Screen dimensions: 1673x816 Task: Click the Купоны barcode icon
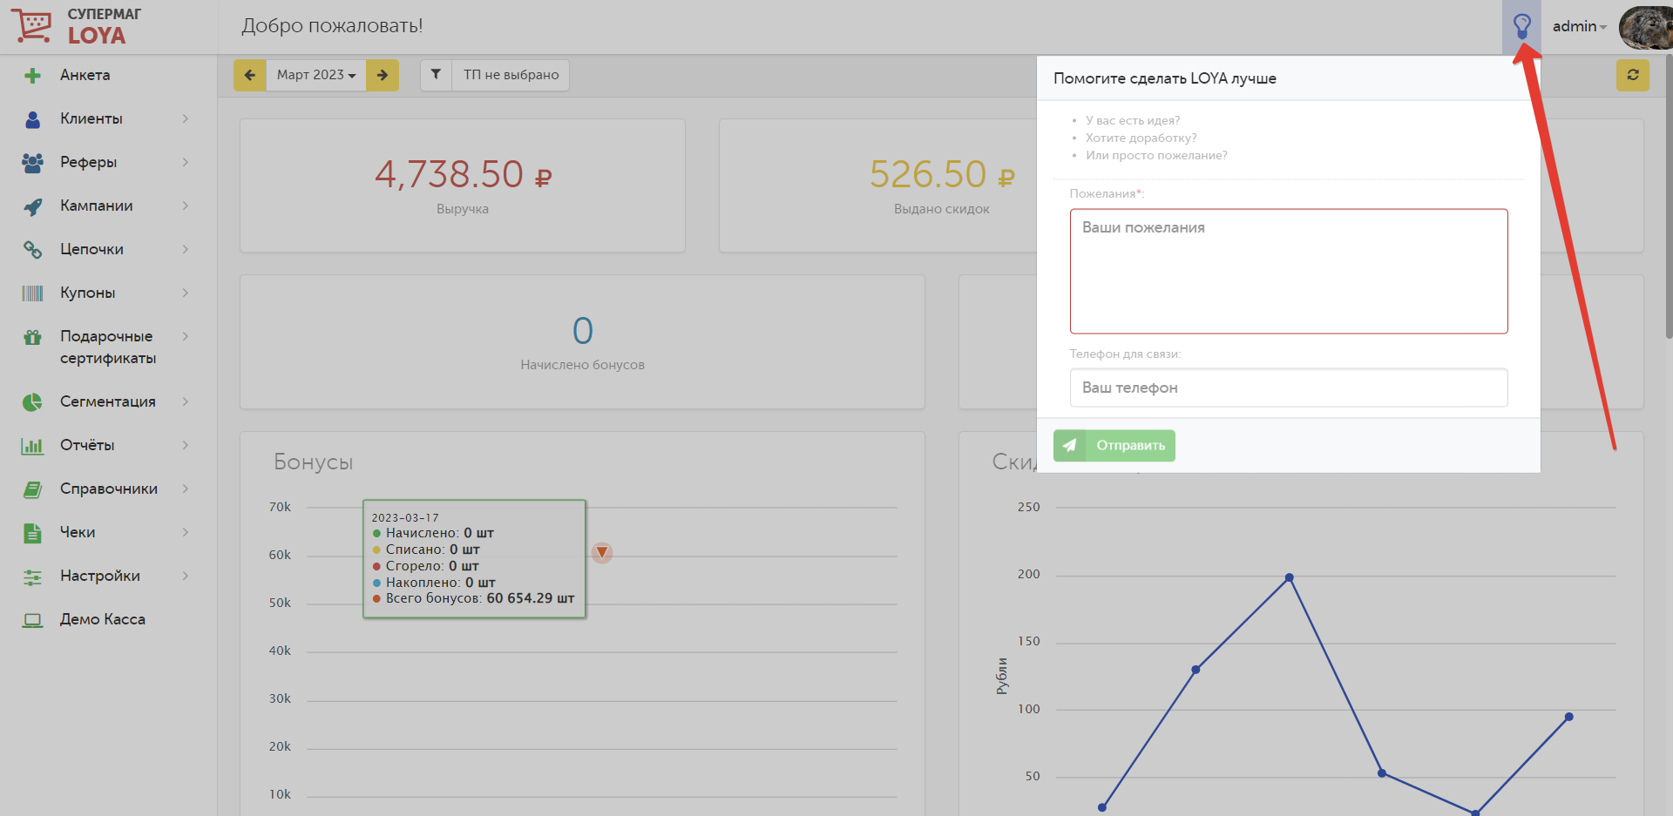(32, 293)
